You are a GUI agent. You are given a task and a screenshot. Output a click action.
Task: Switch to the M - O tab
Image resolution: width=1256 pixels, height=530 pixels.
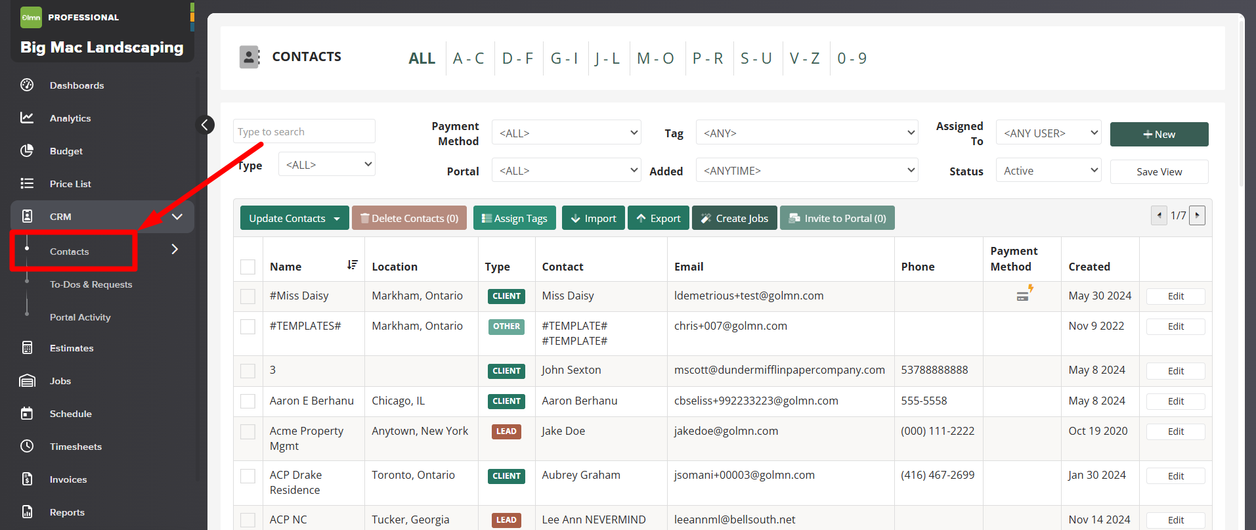click(655, 58)
